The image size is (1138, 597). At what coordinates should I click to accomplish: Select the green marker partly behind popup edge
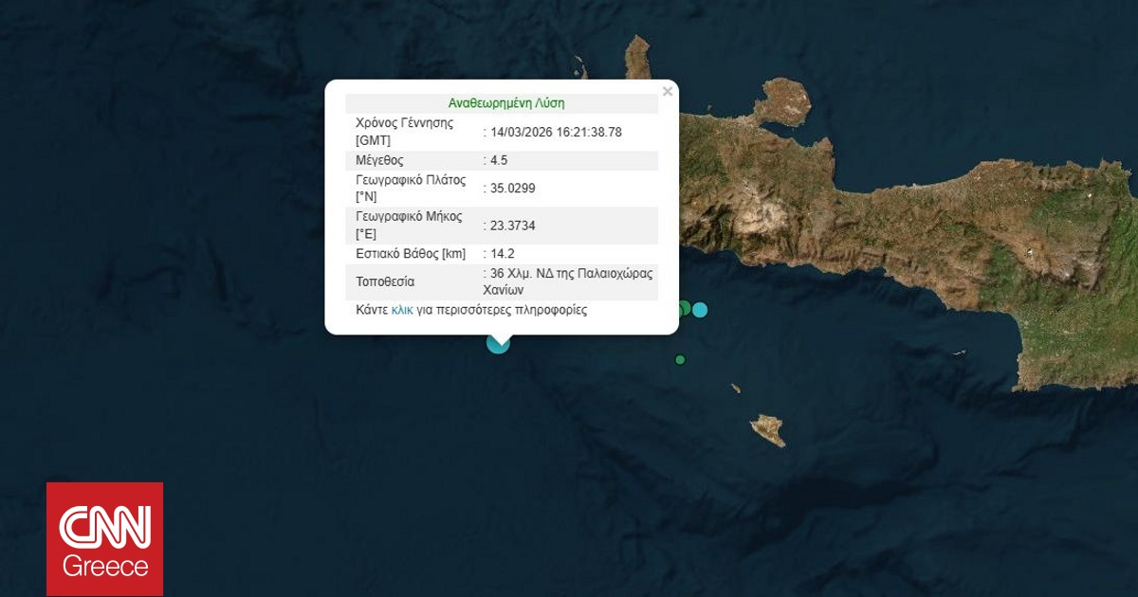click(x=684, y=307)
